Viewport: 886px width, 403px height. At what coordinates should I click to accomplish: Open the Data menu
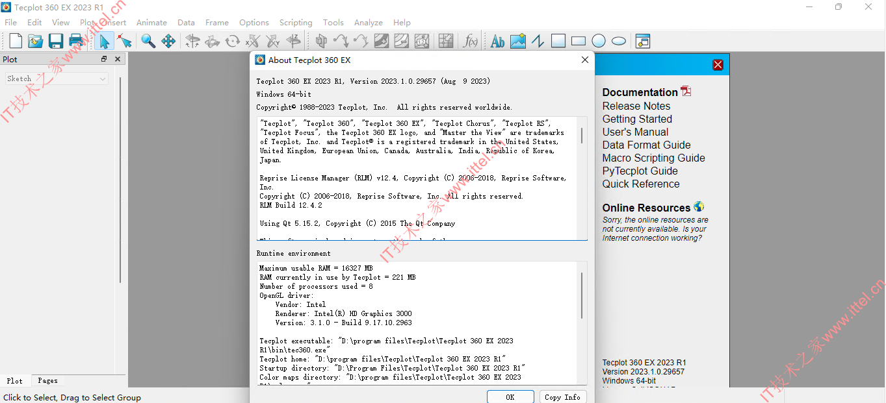[x=186, y=22]
